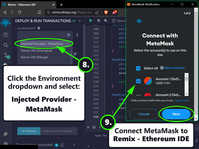Click the zoom in magnifier icon
Viewport: 199px width, 149px height.
(106, 21)
